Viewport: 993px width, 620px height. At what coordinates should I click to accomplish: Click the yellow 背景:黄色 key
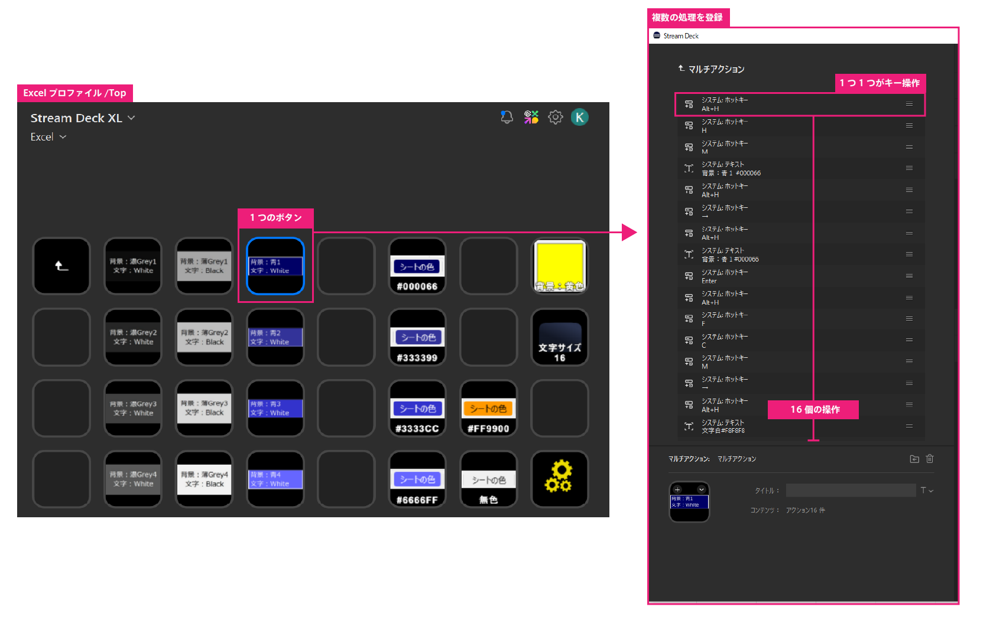[559, 266]
